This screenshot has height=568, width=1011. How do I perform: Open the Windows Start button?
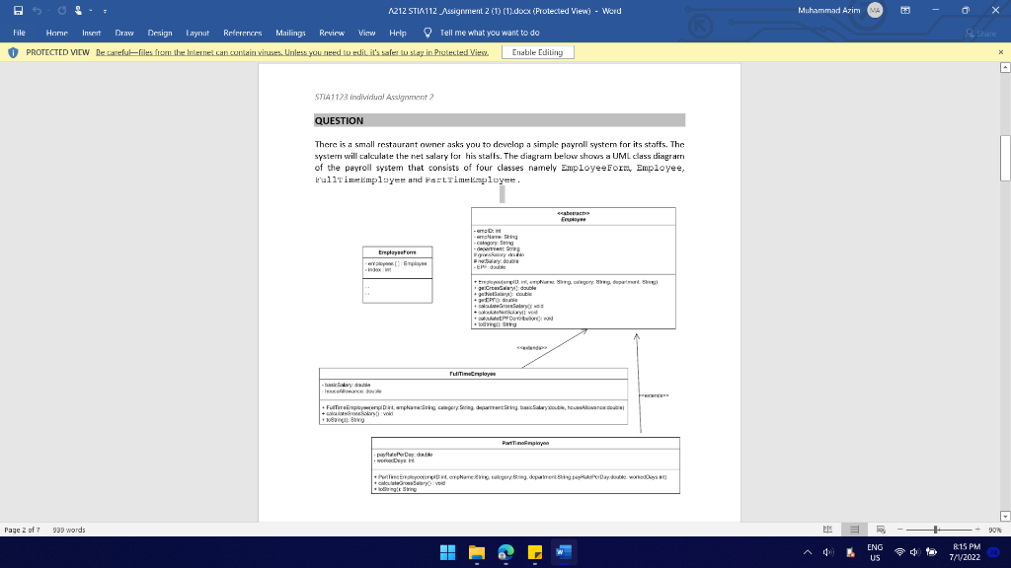pos(447,552)
